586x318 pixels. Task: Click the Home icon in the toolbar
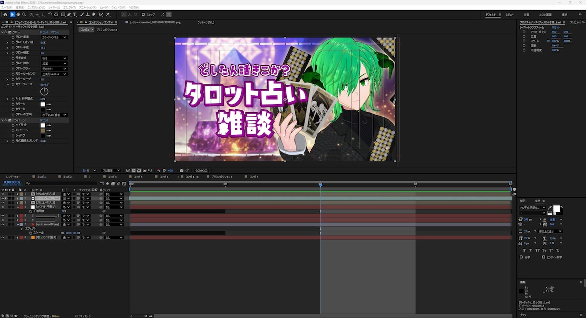[x=5, y=14]
